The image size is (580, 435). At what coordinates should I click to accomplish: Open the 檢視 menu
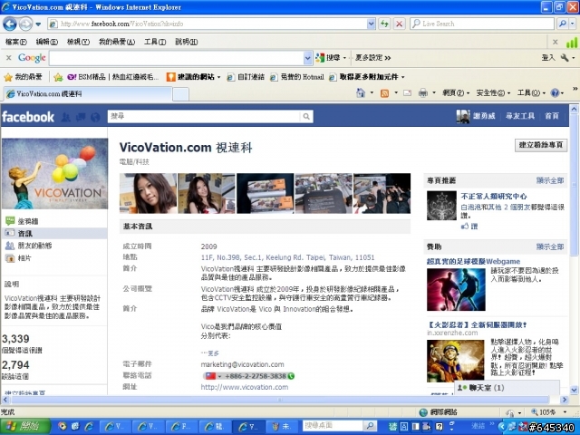[78, 42]
